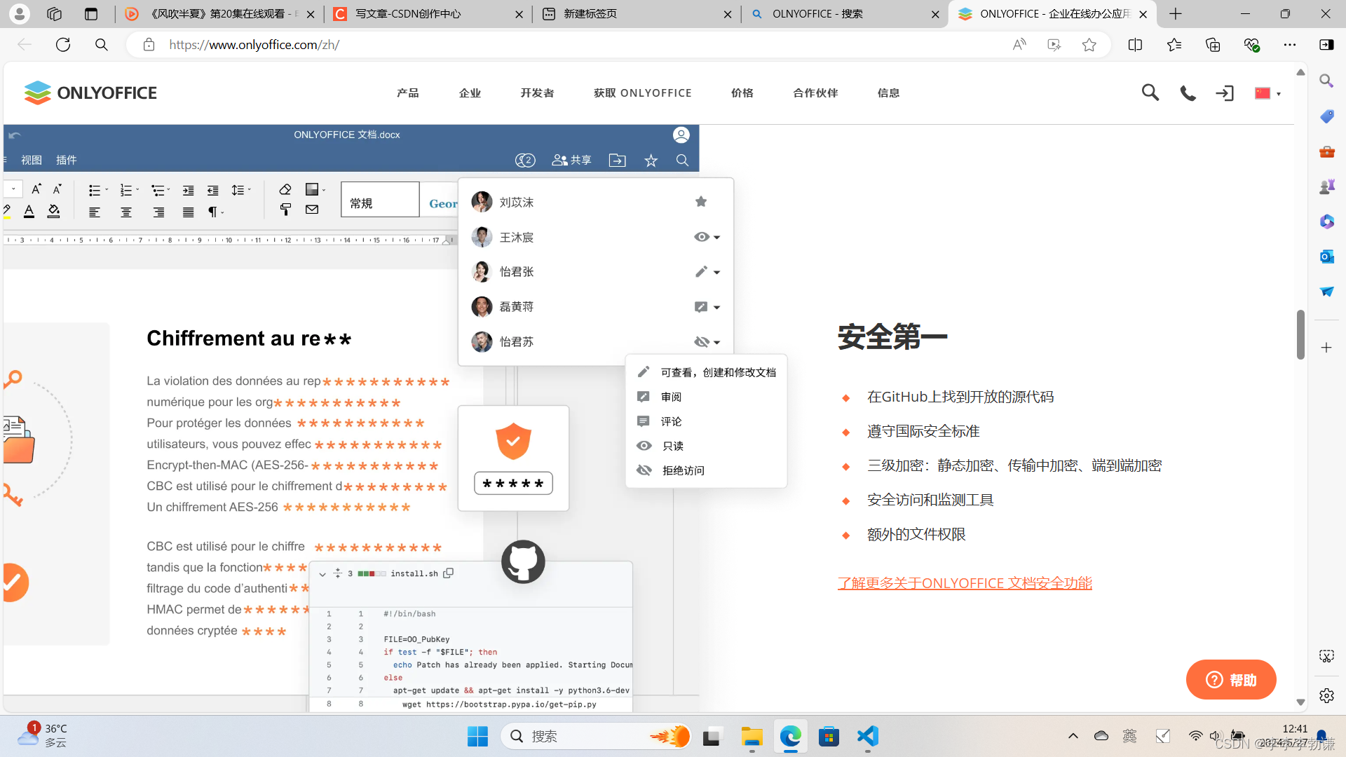1346x757 pixels.
Task: Open Edge sidebar Outlook icon
Action: [1326, 257]
